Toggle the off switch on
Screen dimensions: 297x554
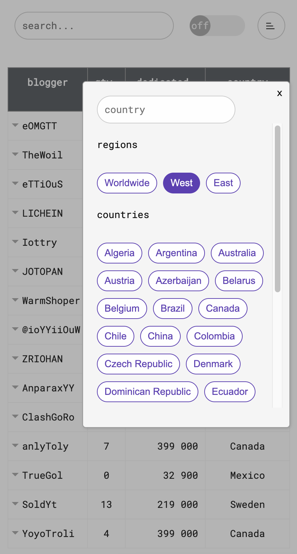217,26
